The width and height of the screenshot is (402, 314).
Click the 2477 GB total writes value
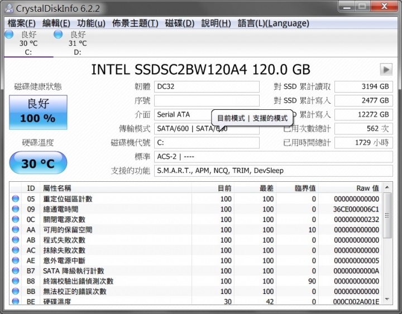click(363, 100)
